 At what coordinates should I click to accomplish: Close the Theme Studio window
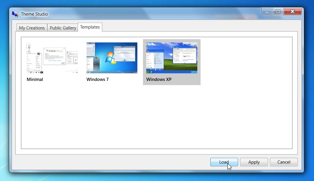(292, 11)
